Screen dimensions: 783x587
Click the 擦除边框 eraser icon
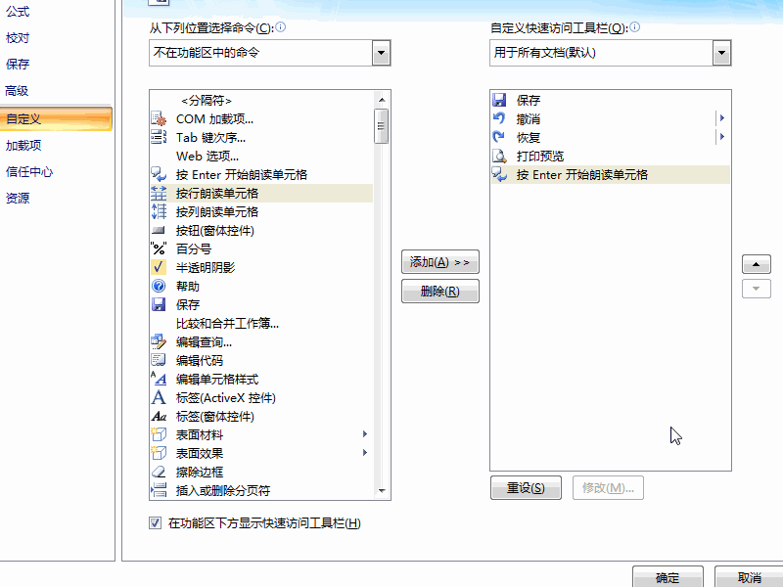[x=159, y=472]
